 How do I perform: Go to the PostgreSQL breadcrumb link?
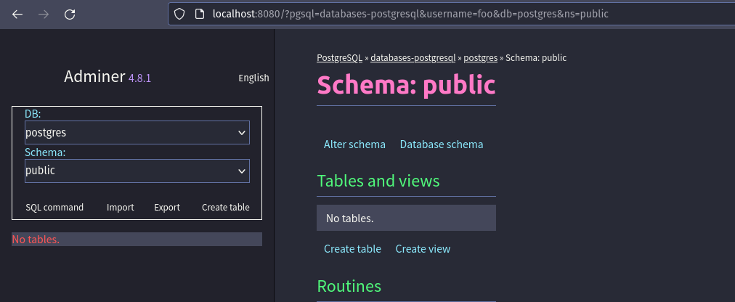pyautogui.click(x=339, y=58)
